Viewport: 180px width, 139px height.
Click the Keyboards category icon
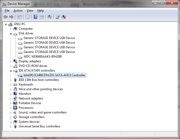[x=15, y=84]
